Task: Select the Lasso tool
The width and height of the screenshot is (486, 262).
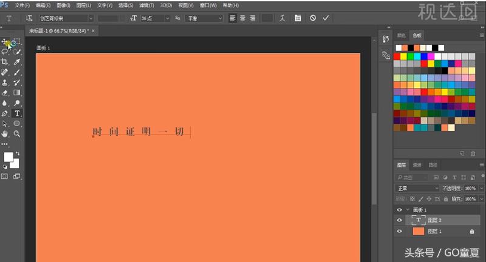Action: coord(5,52)
